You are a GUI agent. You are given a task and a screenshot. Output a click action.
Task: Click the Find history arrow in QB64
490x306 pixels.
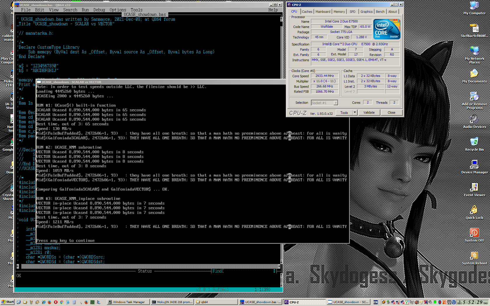tap(274, 271)
